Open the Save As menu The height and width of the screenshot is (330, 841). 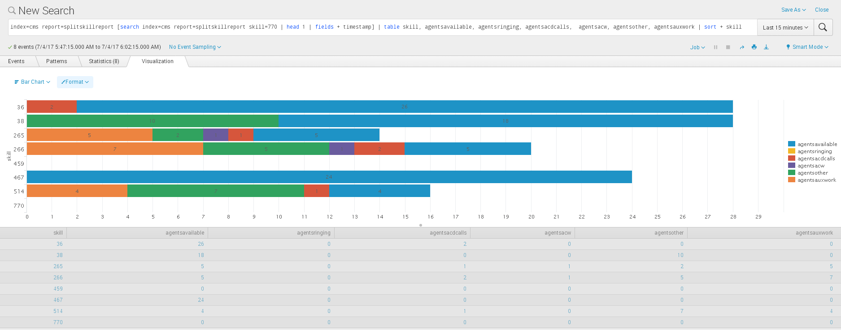pyautogui.click(x=793, y=10)
